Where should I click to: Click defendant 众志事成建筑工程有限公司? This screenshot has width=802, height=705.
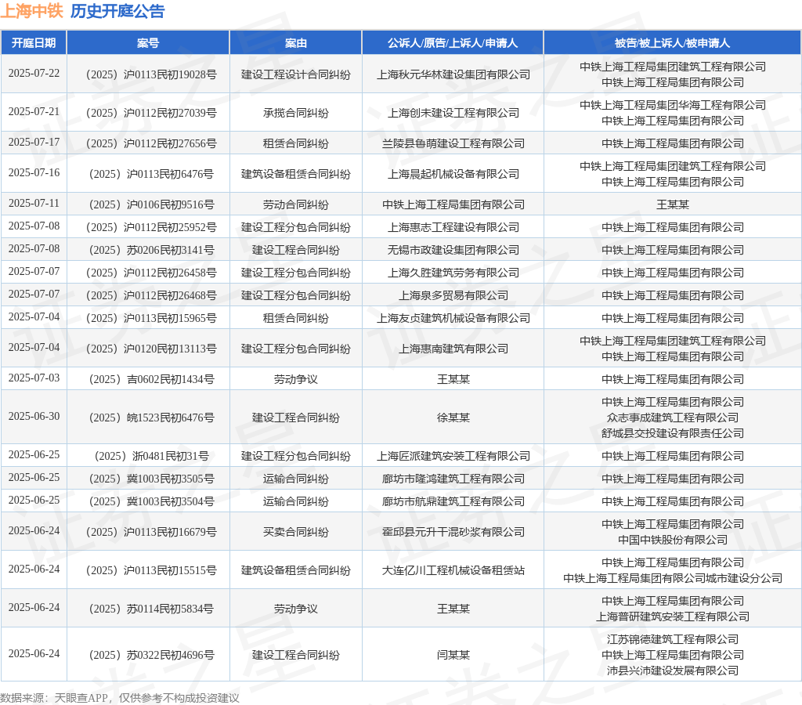pyautogui.click(x=673, y=418)
